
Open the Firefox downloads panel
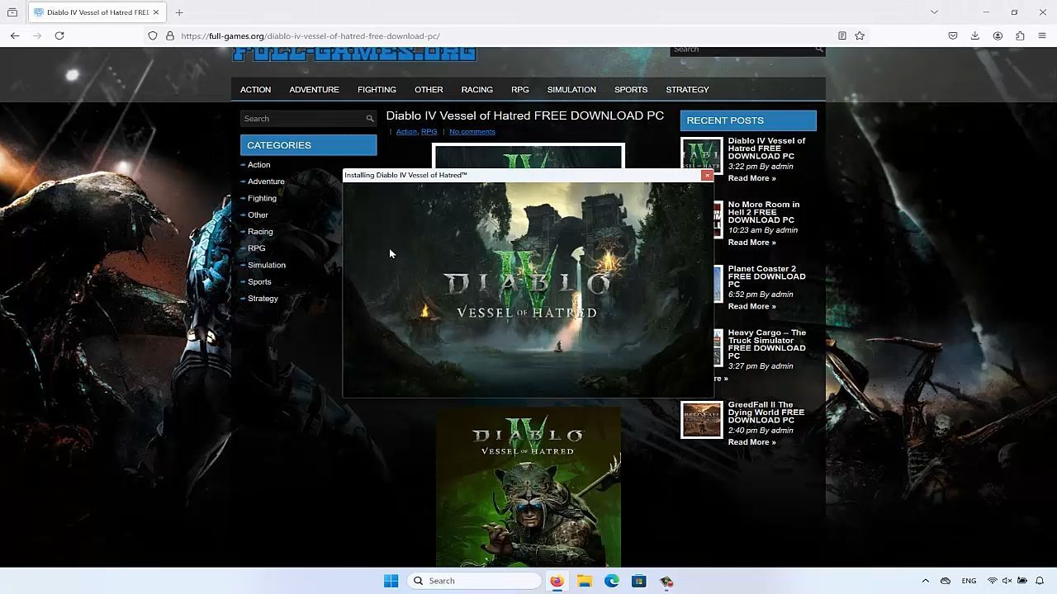(975, 35)
